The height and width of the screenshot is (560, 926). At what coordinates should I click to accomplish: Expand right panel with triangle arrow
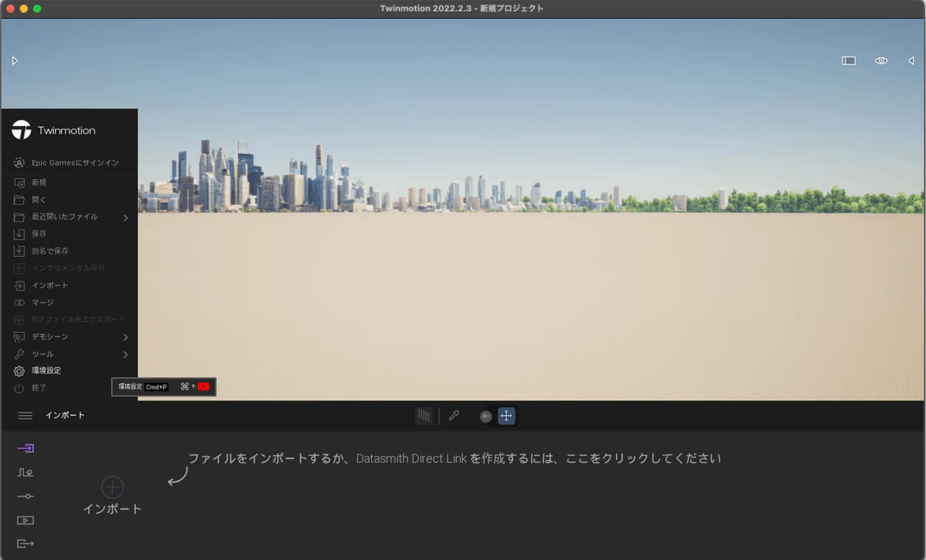(911, 60)
